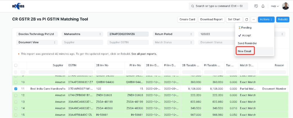Expand the Return Period dropdown
The image size is (293, 118).
pos(173,34)
